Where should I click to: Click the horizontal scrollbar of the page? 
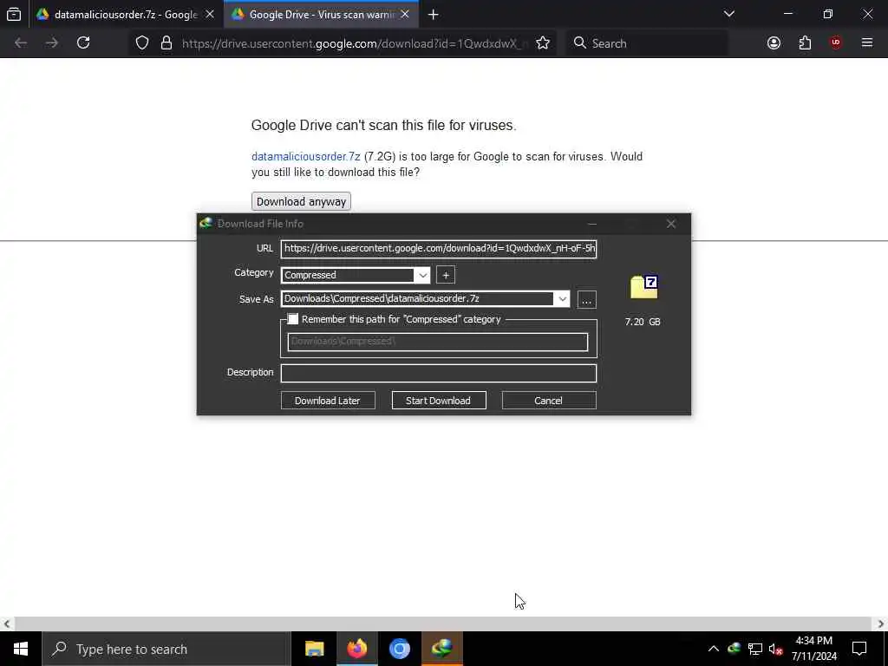point(442,624)
